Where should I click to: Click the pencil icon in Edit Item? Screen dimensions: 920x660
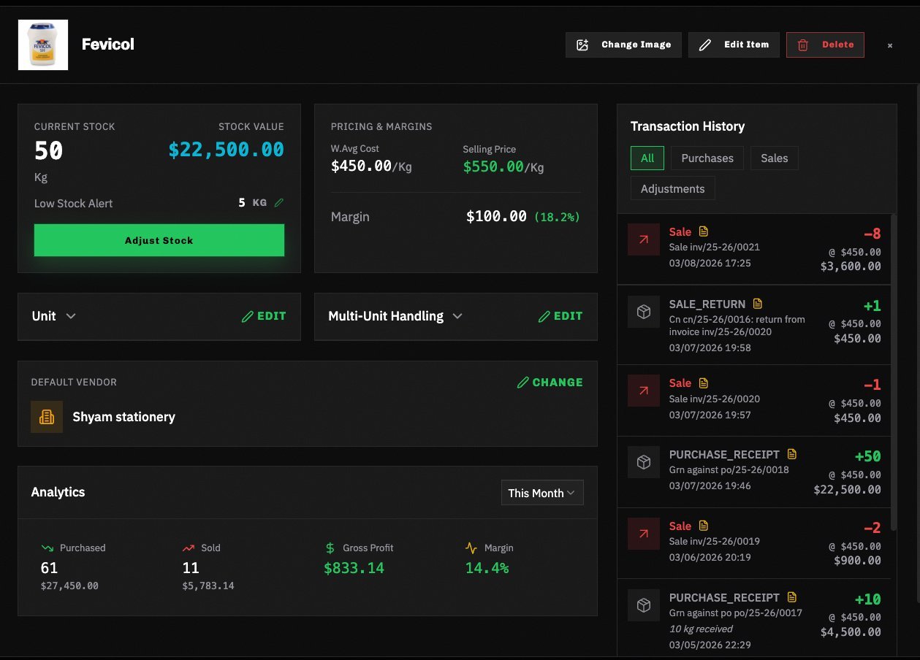[704, 45]
